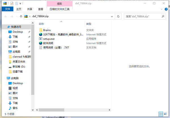Click the 文件夹 type of Brains

[x=90, y=30]
